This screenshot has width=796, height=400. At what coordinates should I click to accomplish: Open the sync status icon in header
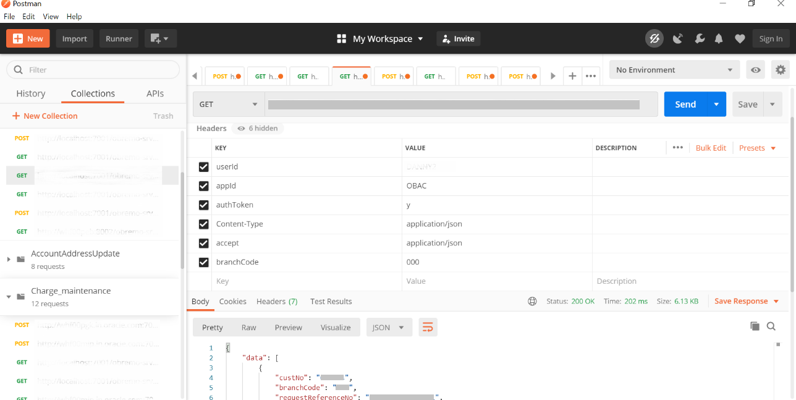(x=654, y=39)
